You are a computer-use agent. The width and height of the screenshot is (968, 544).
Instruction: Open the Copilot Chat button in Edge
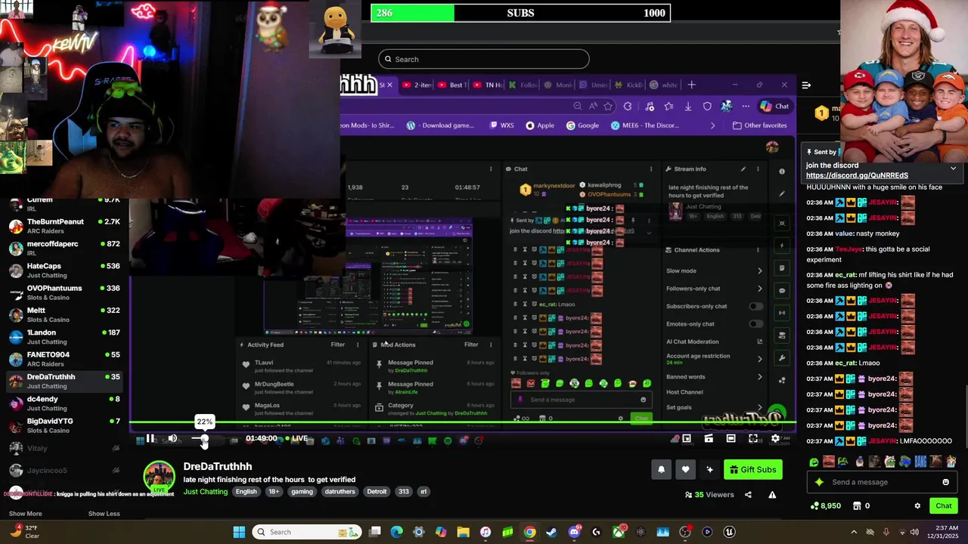pyautogui.click(x=774, y=107)
